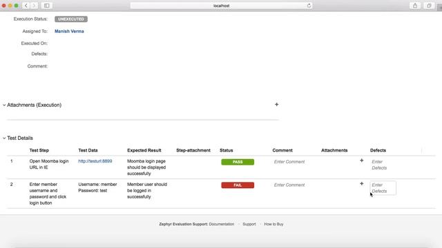Screen dimensions: 442x248
Task: Select 'Open Moomba login URL in IE' step
Action: 49,164
